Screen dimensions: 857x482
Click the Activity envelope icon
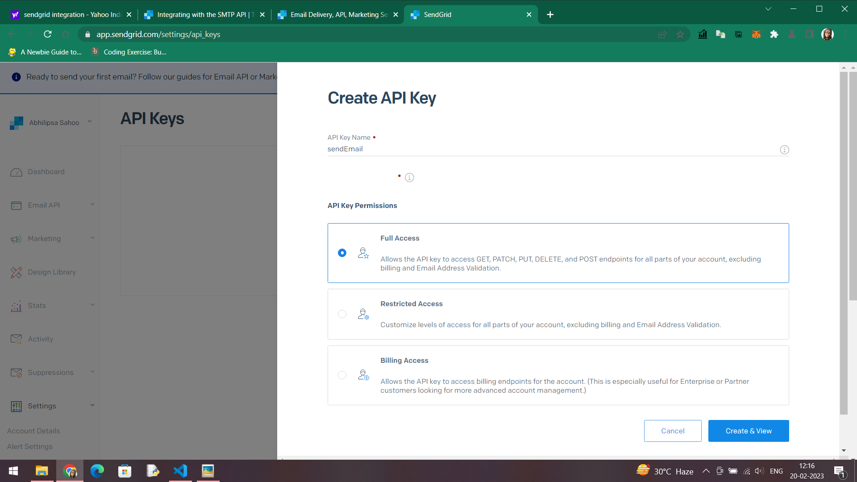tap(16, 340)
